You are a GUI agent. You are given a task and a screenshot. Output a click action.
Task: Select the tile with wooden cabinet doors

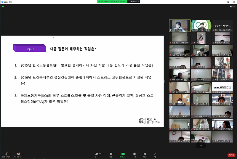click(x=180, y=100)
